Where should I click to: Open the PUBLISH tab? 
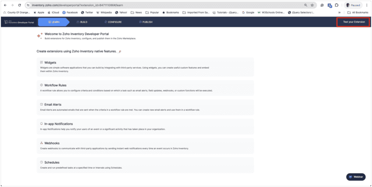(x=146, y=22)
